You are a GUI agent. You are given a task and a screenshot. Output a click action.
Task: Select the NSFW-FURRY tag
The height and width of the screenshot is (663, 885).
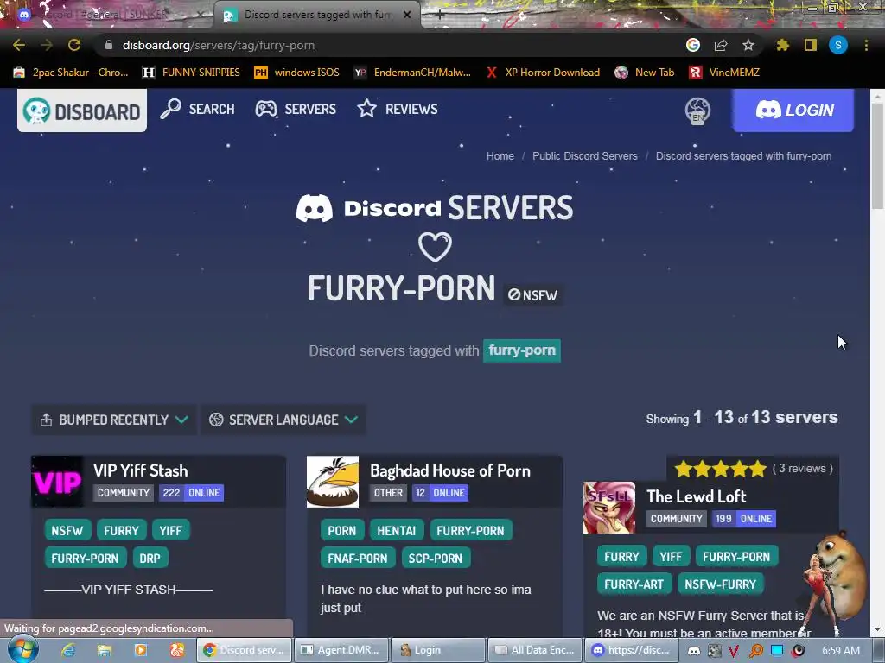pos(720,584)
